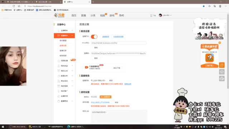Click the phone download icon in Douyu header

pos(151,15)
